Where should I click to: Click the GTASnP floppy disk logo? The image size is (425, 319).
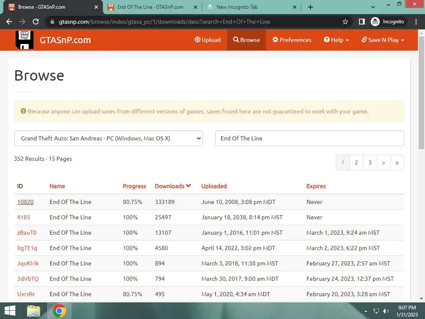24,40
